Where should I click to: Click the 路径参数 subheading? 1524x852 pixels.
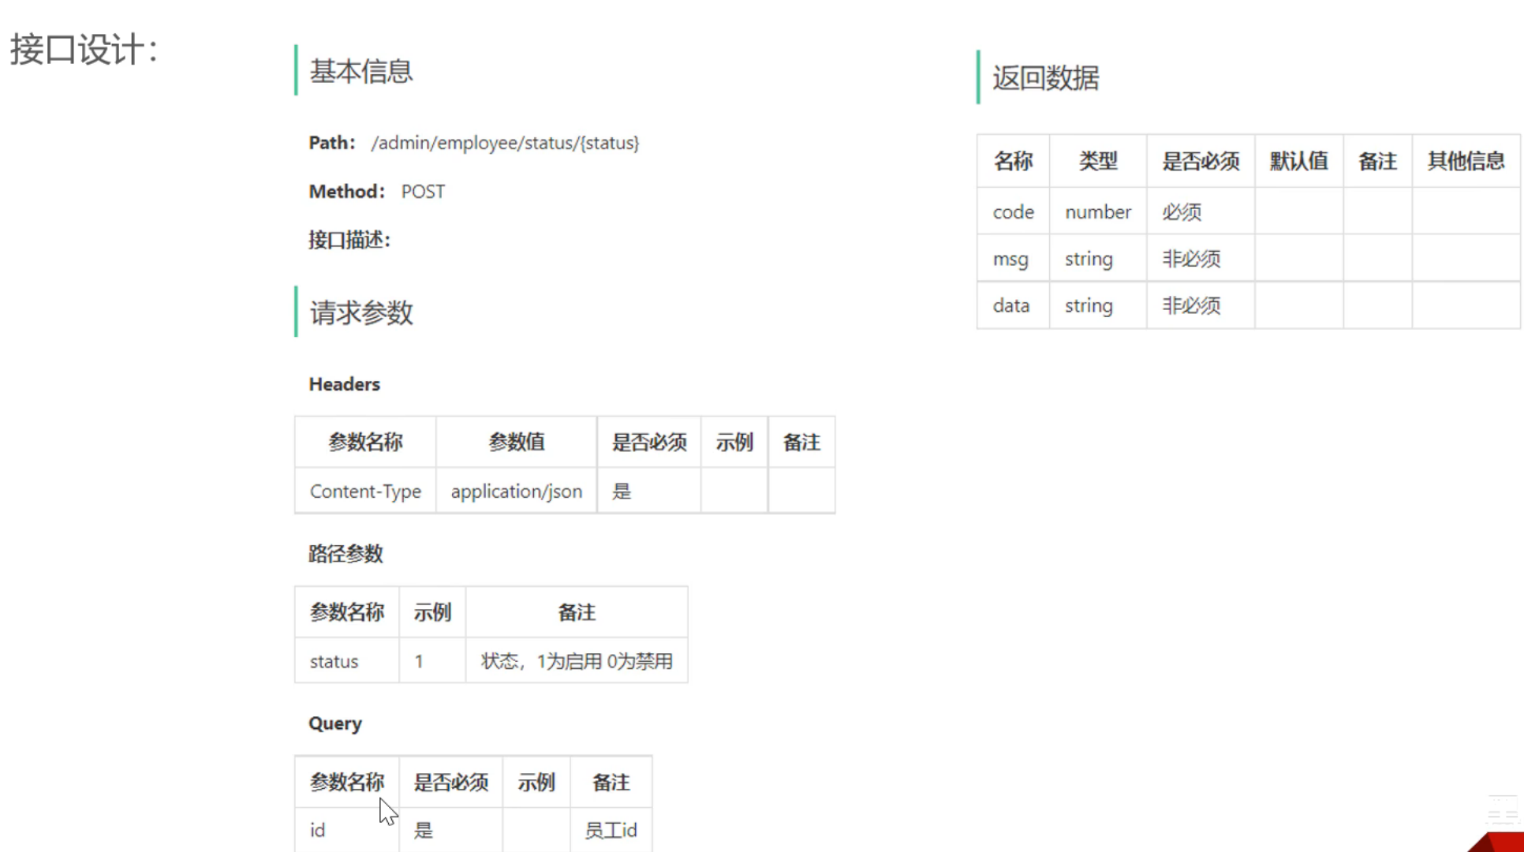click(346, 554)
